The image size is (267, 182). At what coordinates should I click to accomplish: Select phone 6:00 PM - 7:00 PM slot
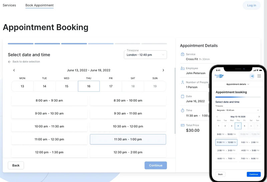coord(226,159)
